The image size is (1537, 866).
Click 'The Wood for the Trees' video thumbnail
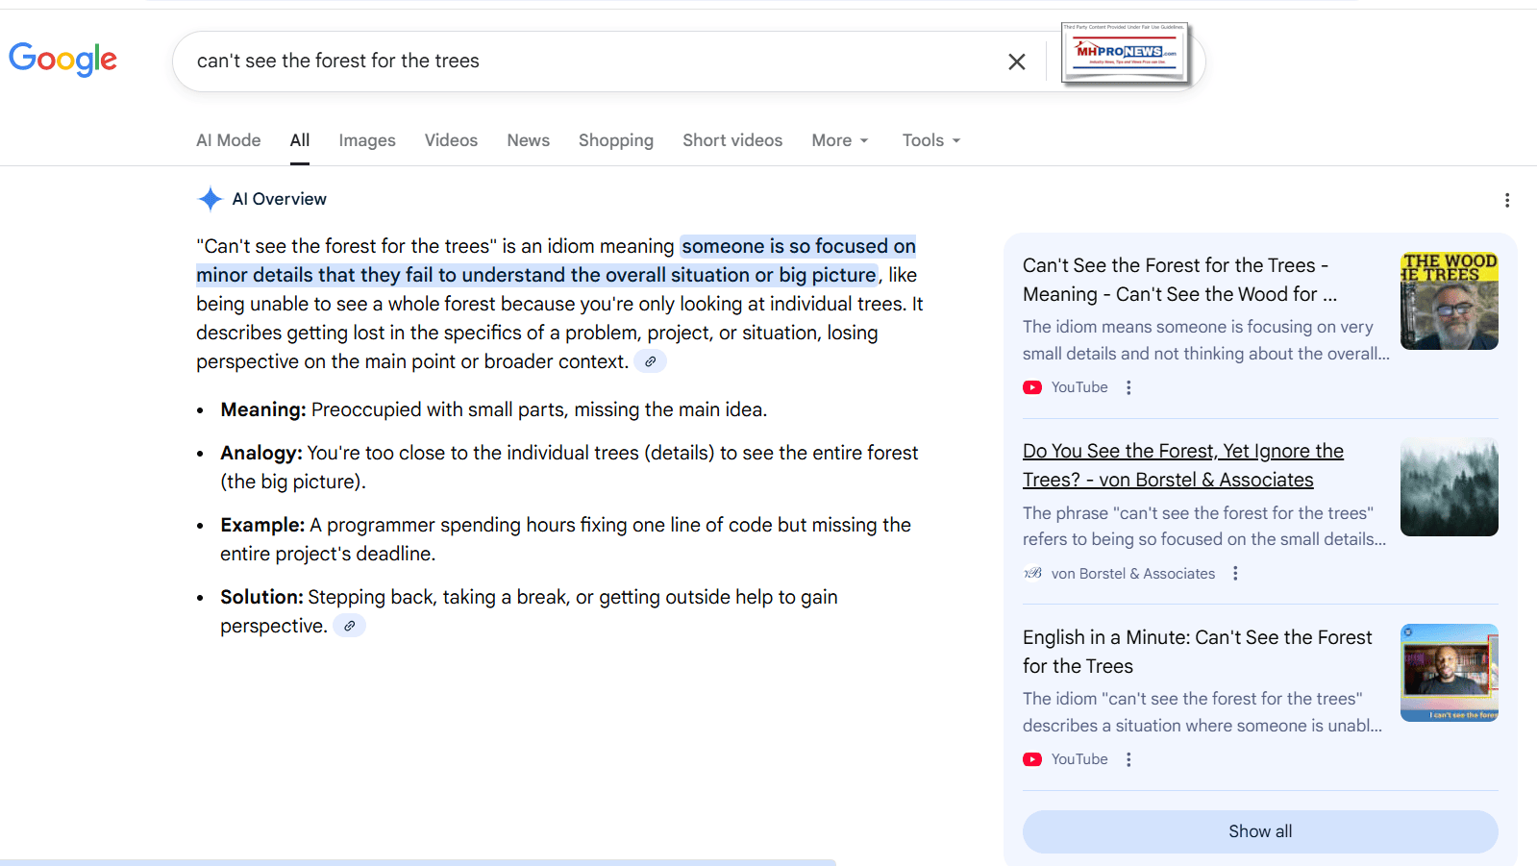pyautogui.click(x=1449, y=301)
